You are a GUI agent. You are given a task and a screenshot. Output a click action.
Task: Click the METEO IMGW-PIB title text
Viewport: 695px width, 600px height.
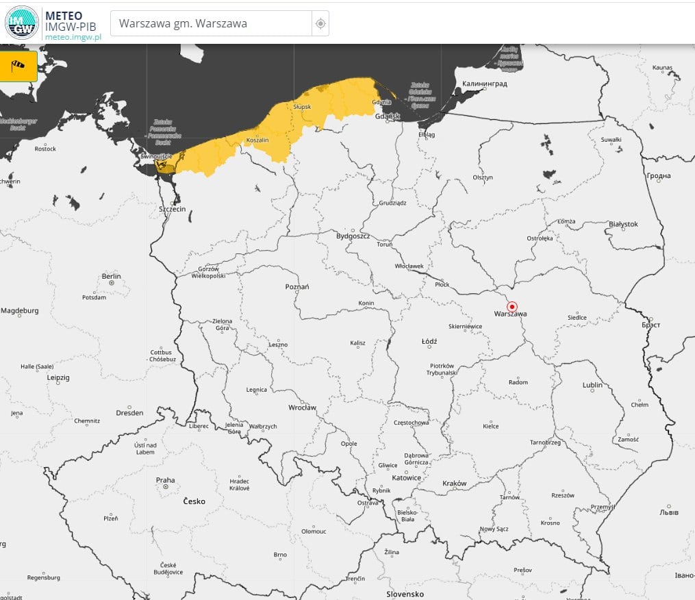pos(68,21)
